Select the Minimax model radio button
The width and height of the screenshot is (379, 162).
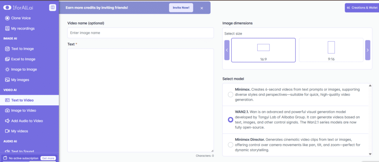point(231,95)
